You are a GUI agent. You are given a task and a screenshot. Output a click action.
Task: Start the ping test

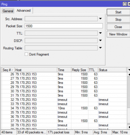pyautogui.click(x=118, y=12)
